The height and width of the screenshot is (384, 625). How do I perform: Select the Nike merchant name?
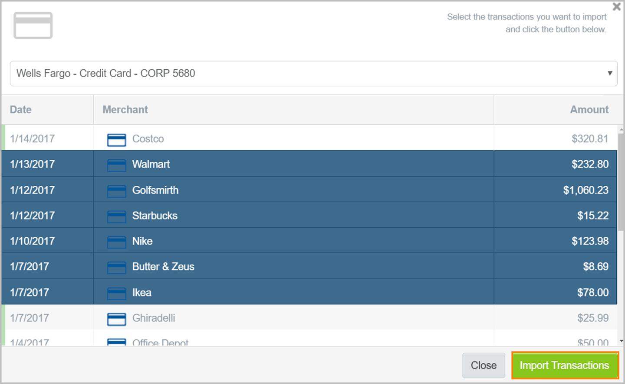pyautogui.click(x=142, y=241)
